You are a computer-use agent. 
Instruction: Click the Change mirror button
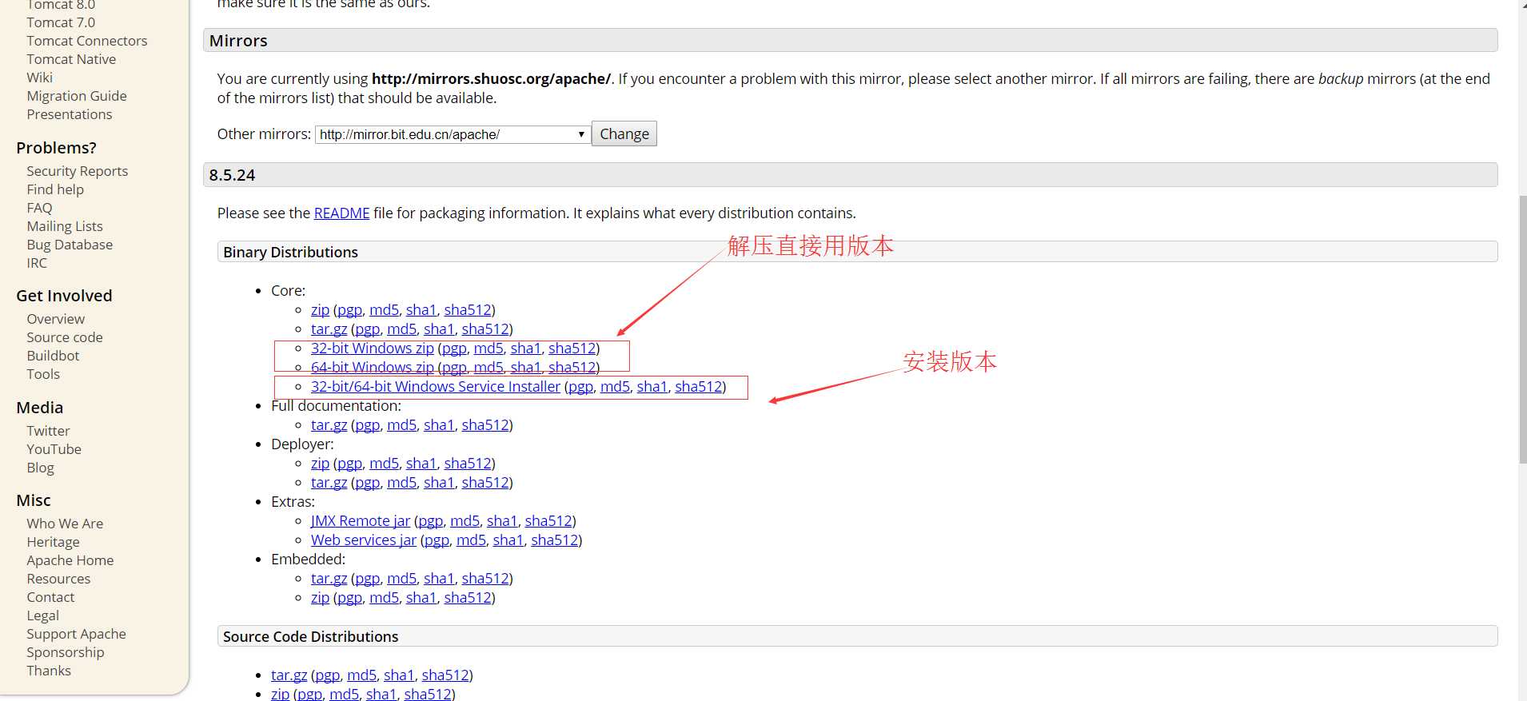click(624, 133)
